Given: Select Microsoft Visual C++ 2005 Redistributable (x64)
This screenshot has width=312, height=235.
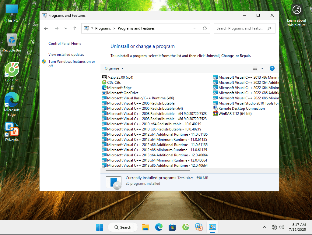Looking at the screenshot, I should pyautogui.click(x=142, y=108).
